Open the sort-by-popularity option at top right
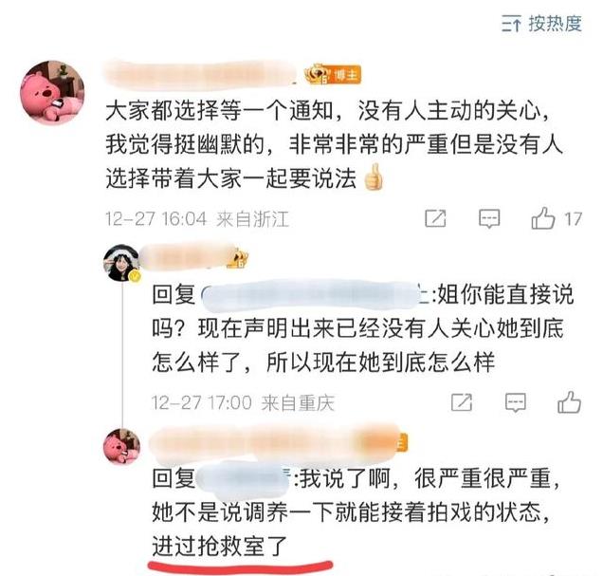603x576 pixels. tap(542, 24)
